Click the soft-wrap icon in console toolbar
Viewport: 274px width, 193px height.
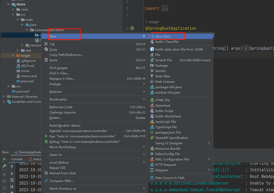tap(12, 180)
